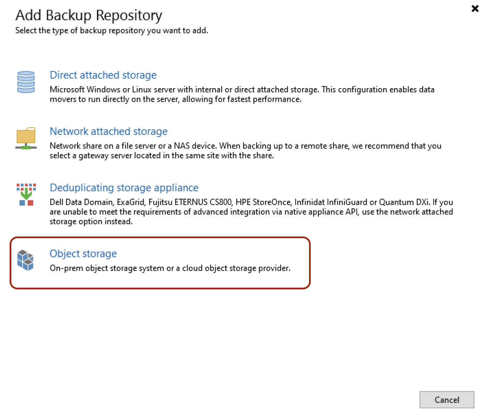Viewport: 485px width, 416px height.
Task: Click the Deduplicating storage appliance icon
Action: click(x=26, y=194)
